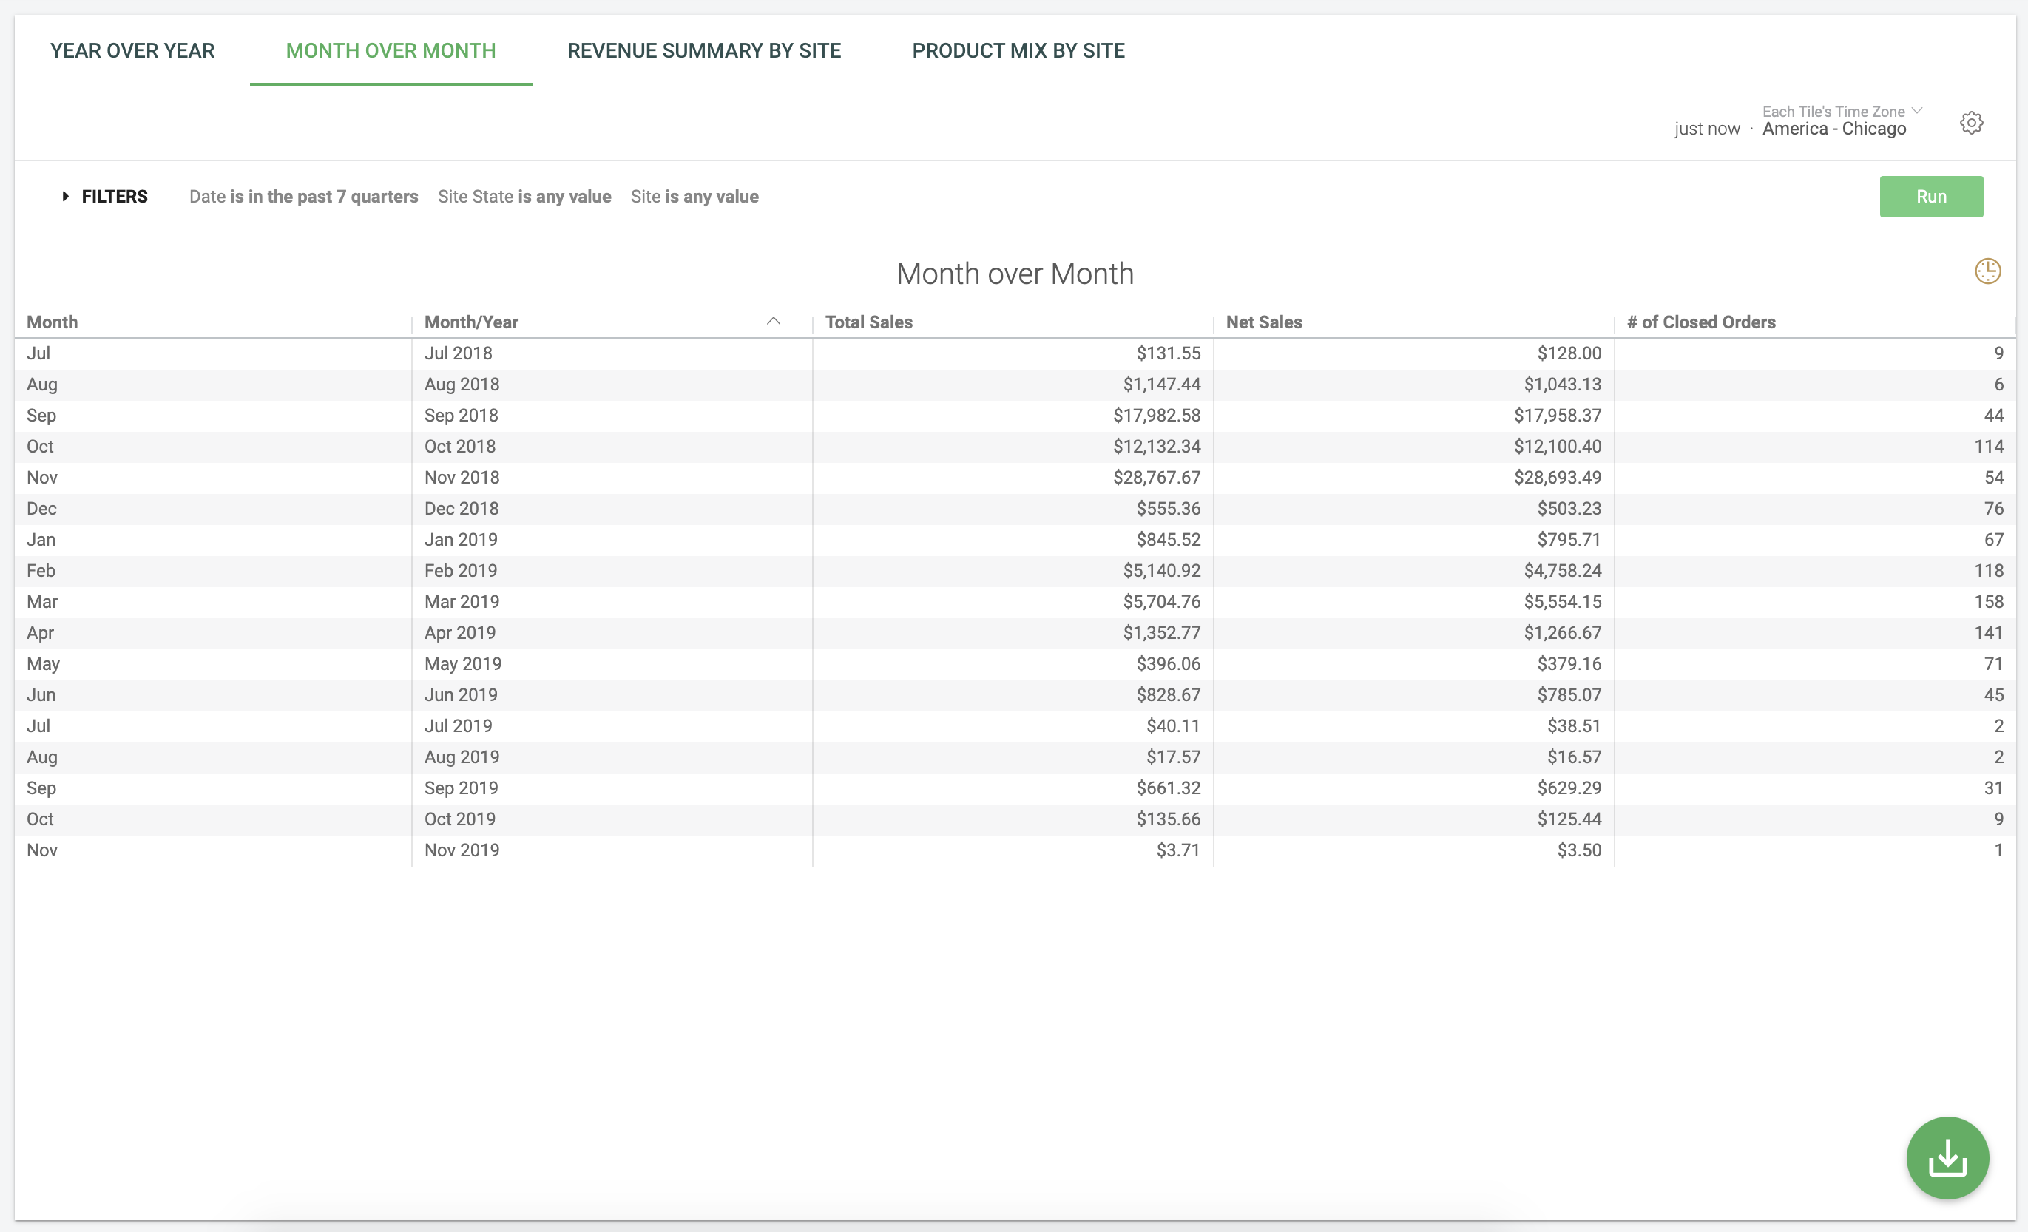Click the Month/Year sort arrow
The image size is (2028, 1232).
click(x=773, y=322)
